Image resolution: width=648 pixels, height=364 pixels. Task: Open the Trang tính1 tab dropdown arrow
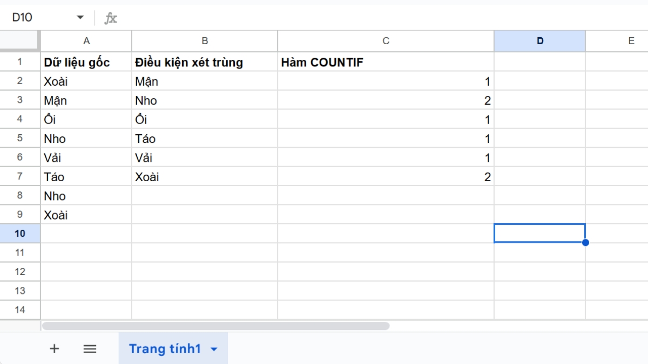click(214, 349)
